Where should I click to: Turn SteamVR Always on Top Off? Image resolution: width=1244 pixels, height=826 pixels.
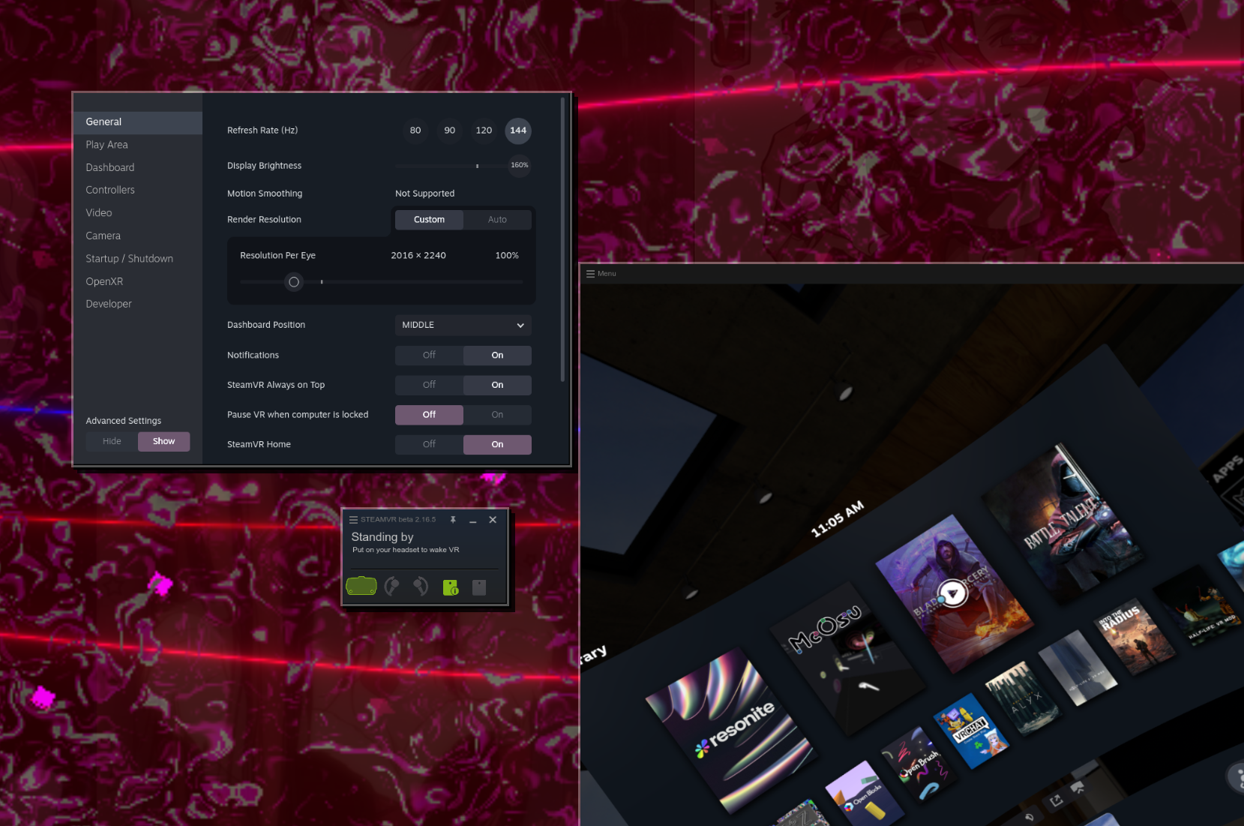pyautogui.click(x=429, y=385)
